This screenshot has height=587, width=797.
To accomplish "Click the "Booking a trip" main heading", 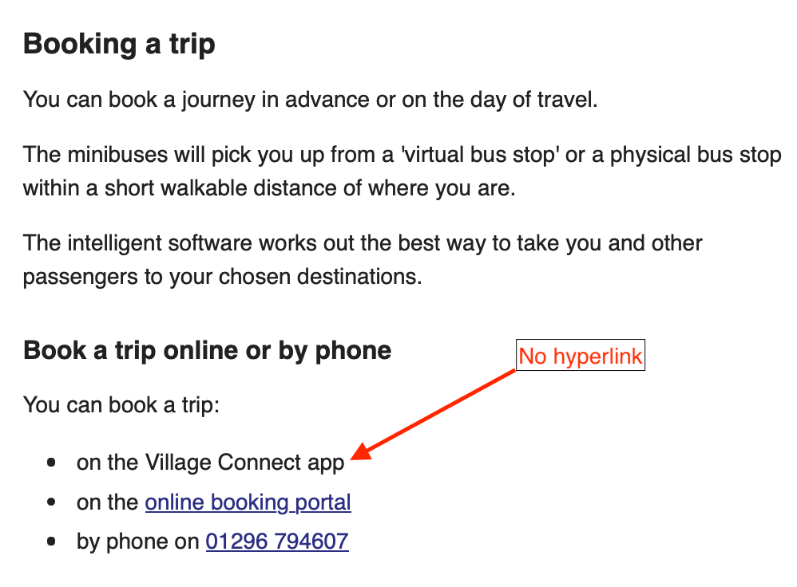I will point(119,44).
